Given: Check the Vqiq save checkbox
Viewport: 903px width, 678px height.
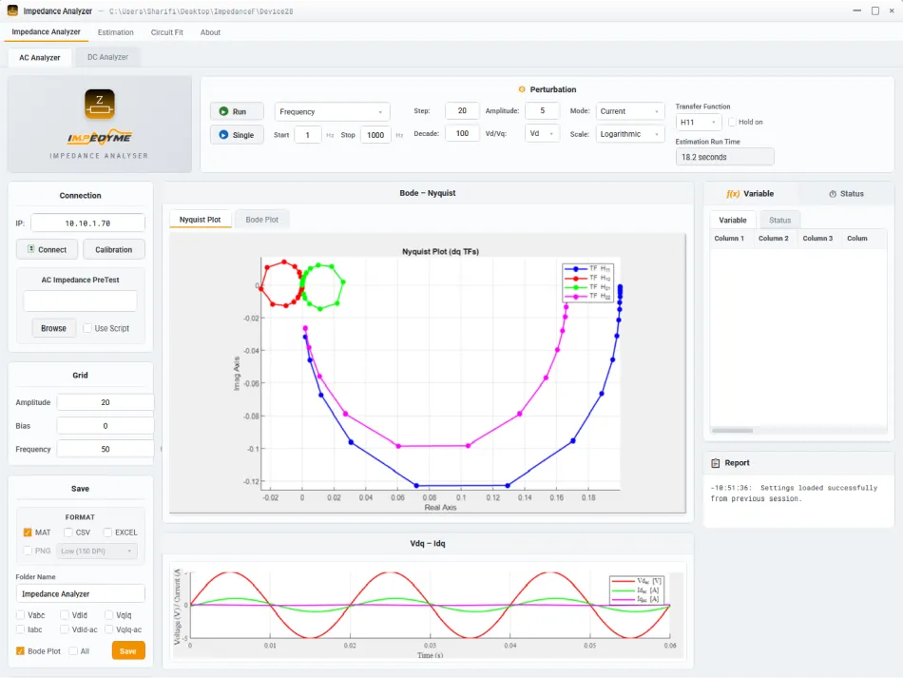Looking at the screenshot, I should click(108, 615).
